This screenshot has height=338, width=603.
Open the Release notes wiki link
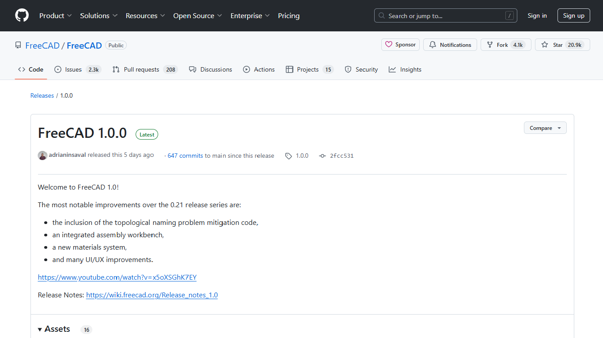coord(152,295)
